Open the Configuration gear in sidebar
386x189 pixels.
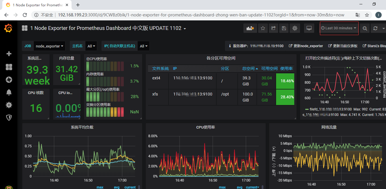[9, 105]
